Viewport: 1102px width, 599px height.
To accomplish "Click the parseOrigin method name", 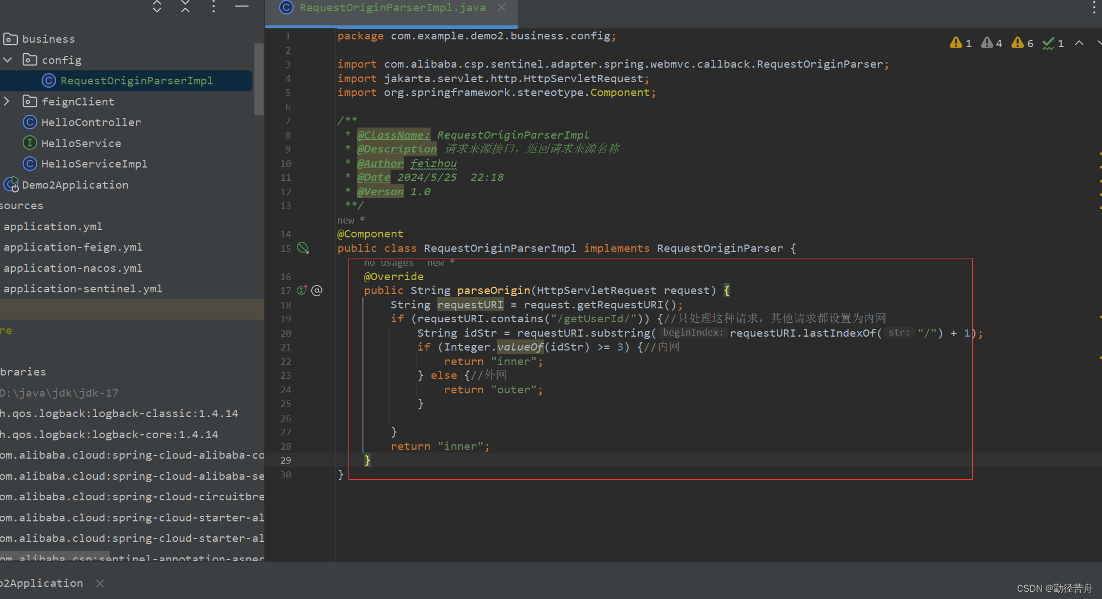I will coord(493,290).
